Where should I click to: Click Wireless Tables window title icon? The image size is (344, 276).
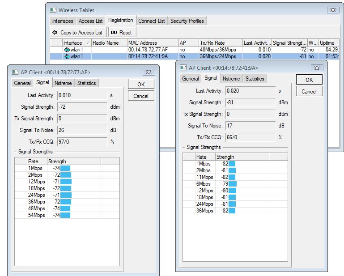[53, 10]
